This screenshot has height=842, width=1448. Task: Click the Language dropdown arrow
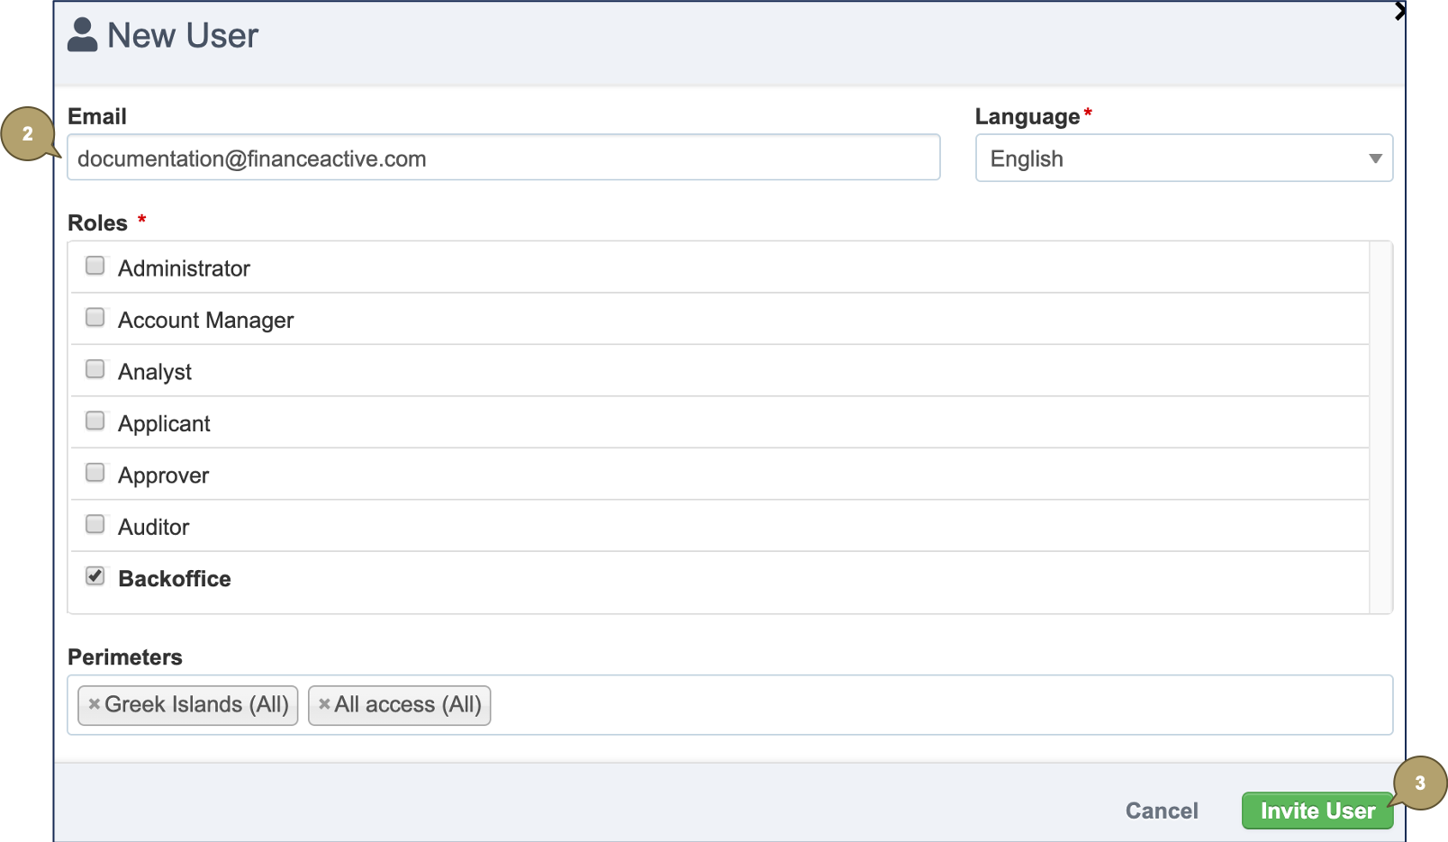point(1375,158)
